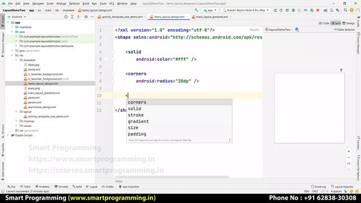Open the VCS menu

point(112,3)
